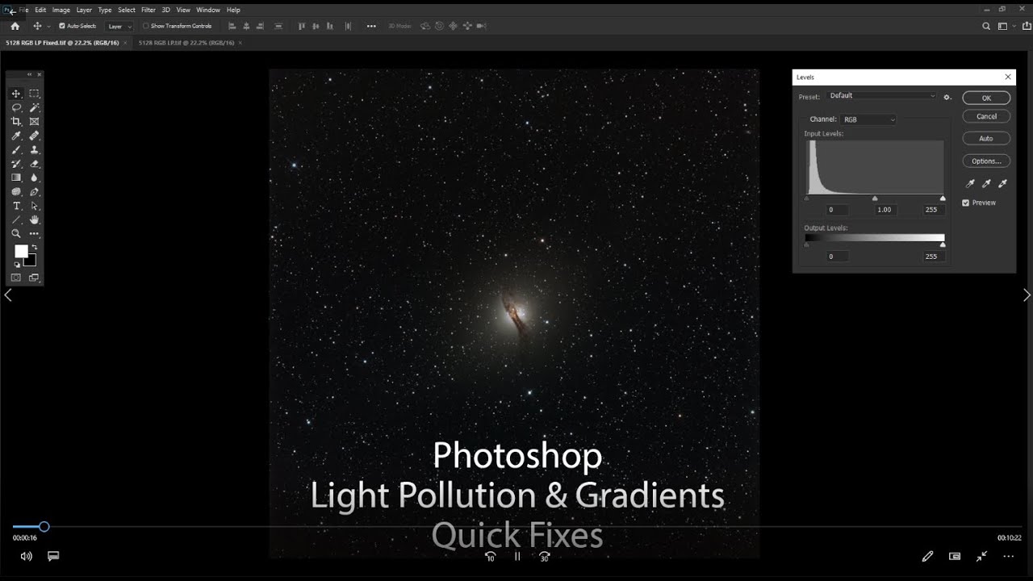Image resolution: width=1033 pixels, height=581 pixels.
Task: Click the input levels midtone gamma slider
Action: 875,198
